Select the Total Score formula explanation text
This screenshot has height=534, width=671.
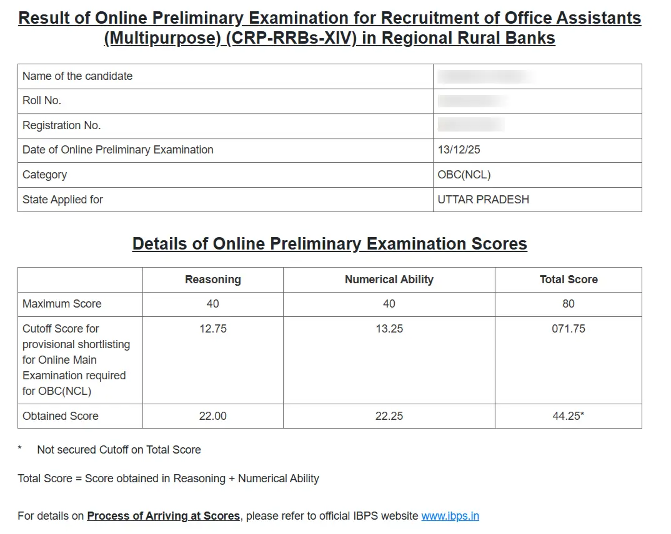coord(169,478)
